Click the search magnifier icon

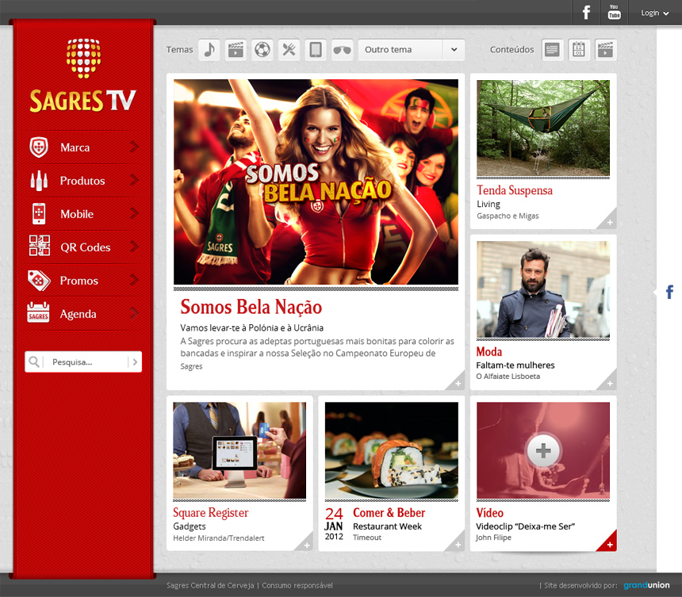[33, 362]
